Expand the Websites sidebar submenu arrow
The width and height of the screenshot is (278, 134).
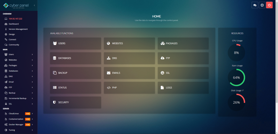tap(32, 60)
